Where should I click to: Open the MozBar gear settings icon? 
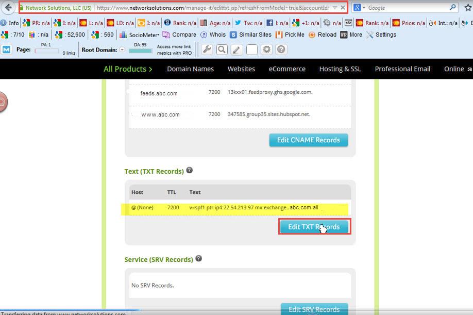tap(267, 49)
